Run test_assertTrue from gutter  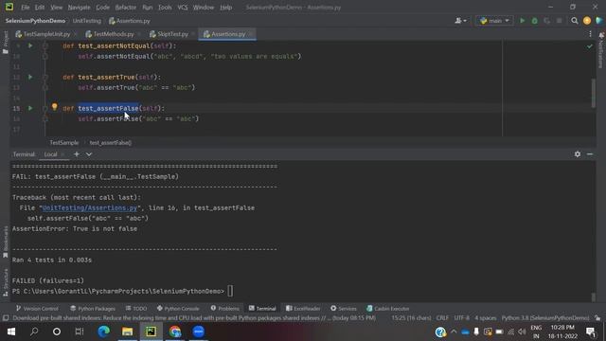point(30,77)
